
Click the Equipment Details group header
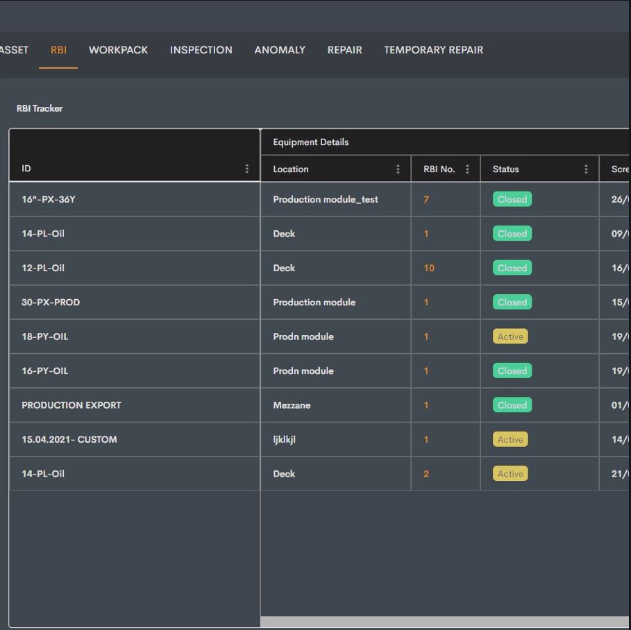pyautogui.click(x=311, y=142)
